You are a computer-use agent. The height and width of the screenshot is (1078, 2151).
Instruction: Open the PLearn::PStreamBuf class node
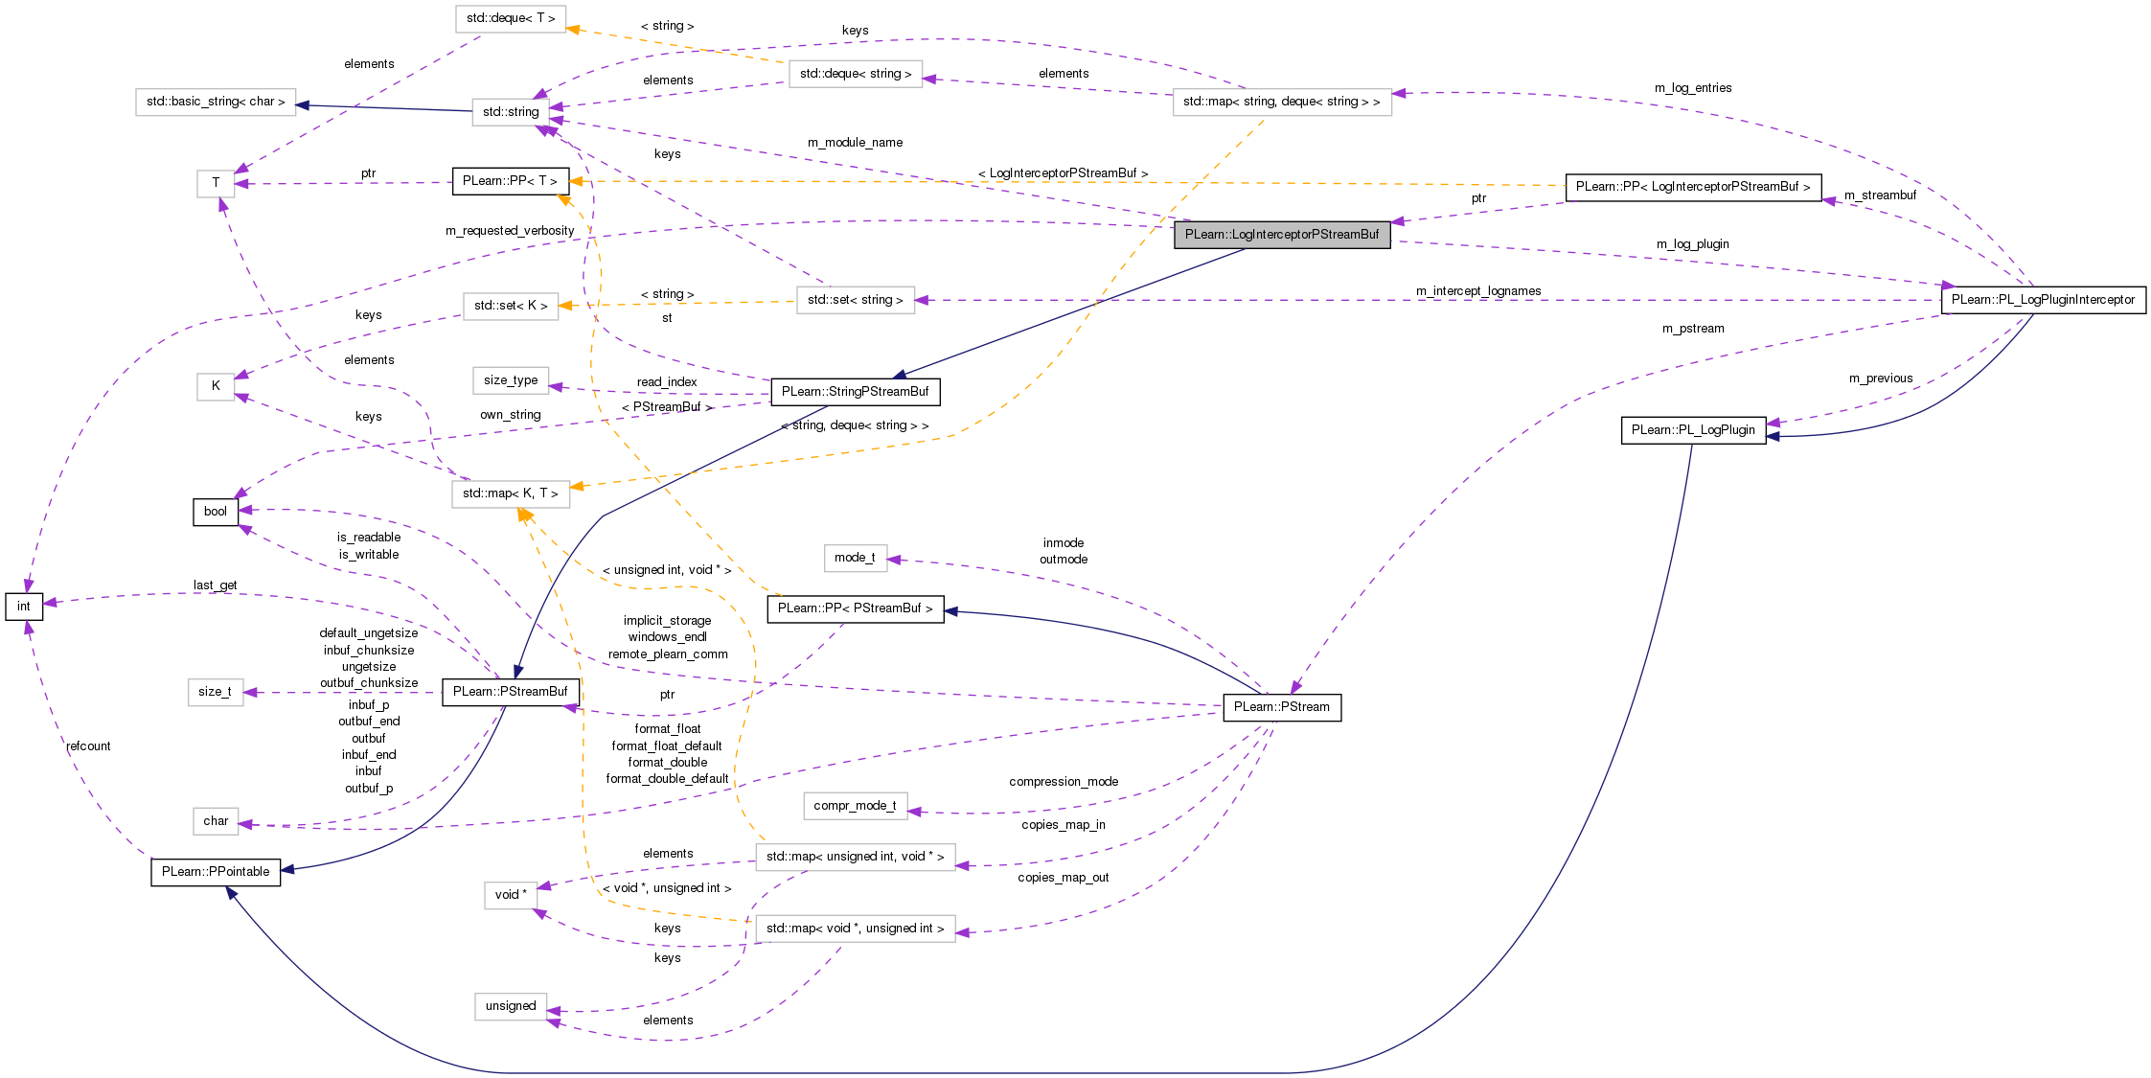pos(510,692)
